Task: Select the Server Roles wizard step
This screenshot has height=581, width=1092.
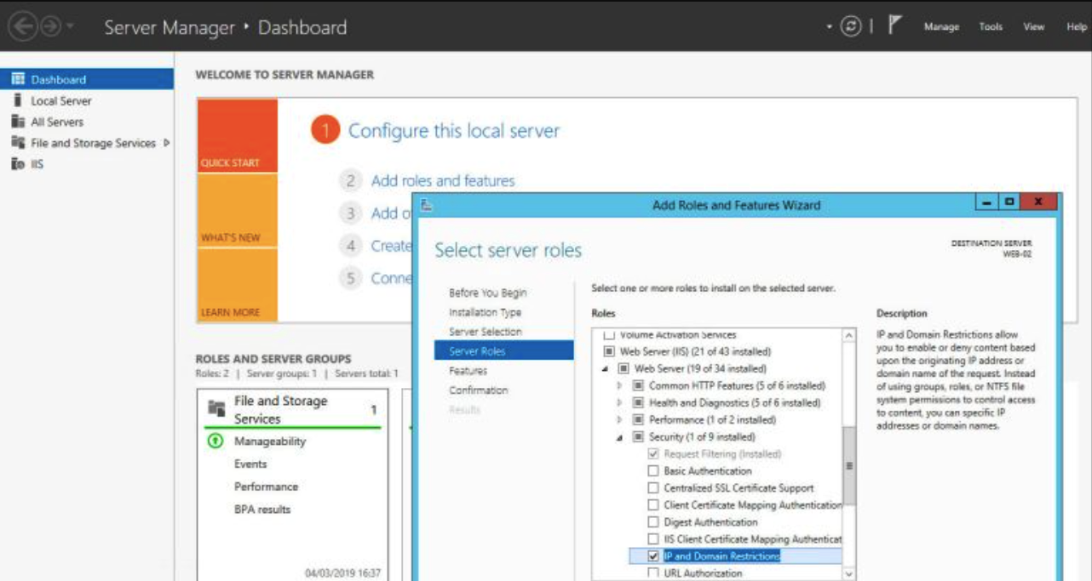Action: pos(503,350)
